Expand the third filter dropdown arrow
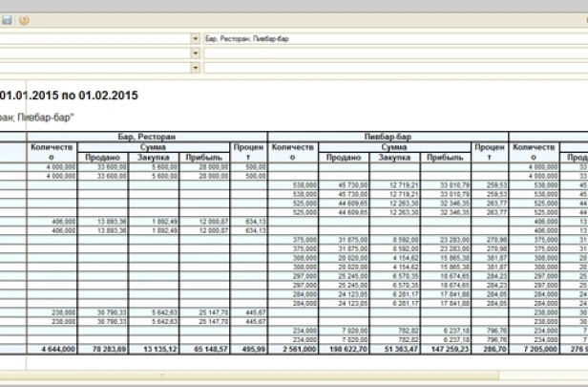The width and height of the screenshot is (588, 387). 196,68
